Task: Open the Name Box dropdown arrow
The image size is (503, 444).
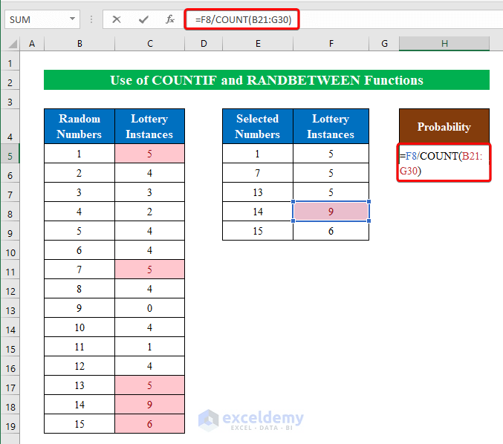Action: coord(73,19)
